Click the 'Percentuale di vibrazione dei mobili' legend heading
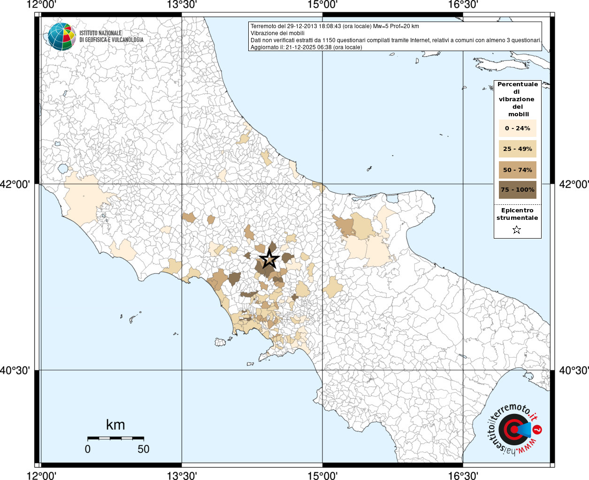The width and height of the screenshot is (589, 480). tap(517, 99)
